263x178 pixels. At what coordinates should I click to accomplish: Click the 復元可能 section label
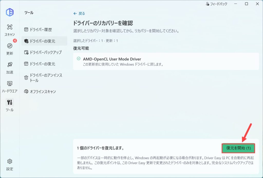[x=81, y=48]
